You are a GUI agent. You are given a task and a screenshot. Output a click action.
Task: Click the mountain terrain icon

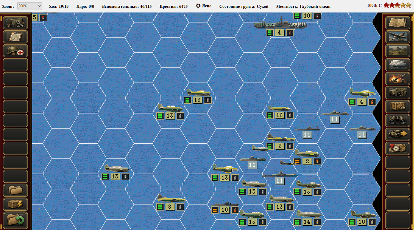[398, 51]
